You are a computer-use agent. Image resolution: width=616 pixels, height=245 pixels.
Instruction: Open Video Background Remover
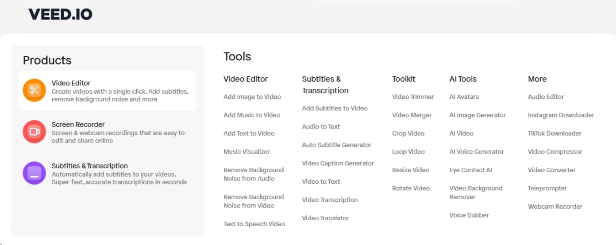[476, 192]
